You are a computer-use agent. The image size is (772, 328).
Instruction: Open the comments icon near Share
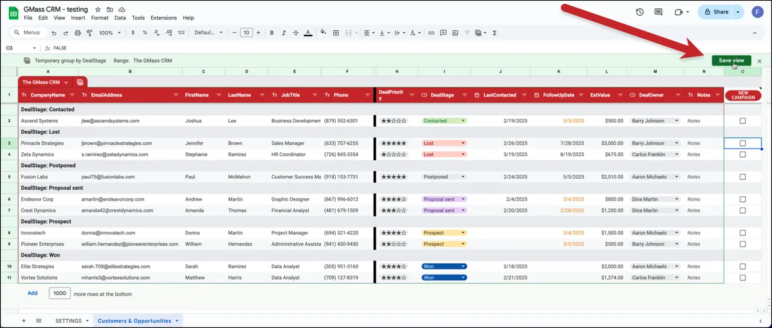point(658,12)
